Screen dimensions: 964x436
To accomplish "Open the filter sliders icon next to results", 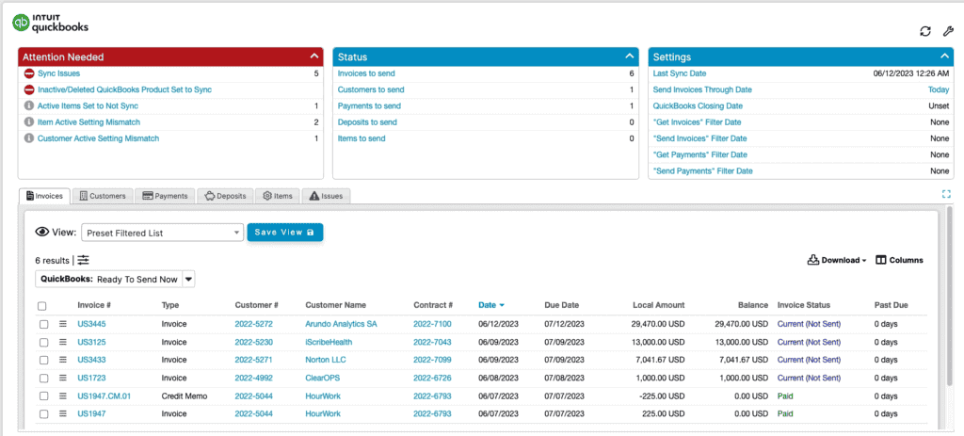I will (83, 260).
